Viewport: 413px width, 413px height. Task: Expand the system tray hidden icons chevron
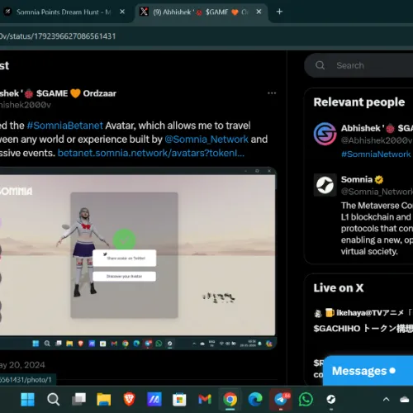(x=386, y=399)
